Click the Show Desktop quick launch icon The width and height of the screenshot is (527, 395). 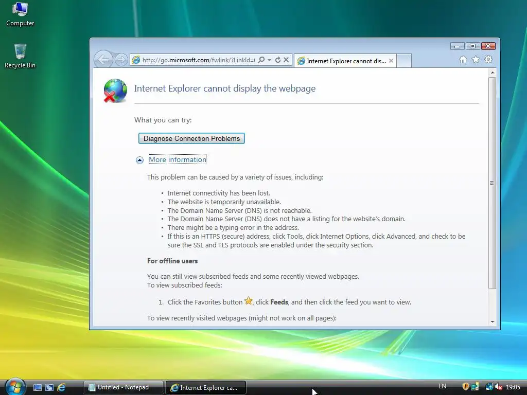click(x=37, y=387)
